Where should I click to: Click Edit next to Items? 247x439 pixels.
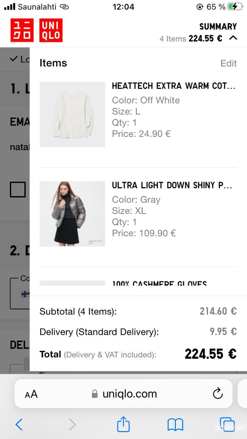pos(228,63)
